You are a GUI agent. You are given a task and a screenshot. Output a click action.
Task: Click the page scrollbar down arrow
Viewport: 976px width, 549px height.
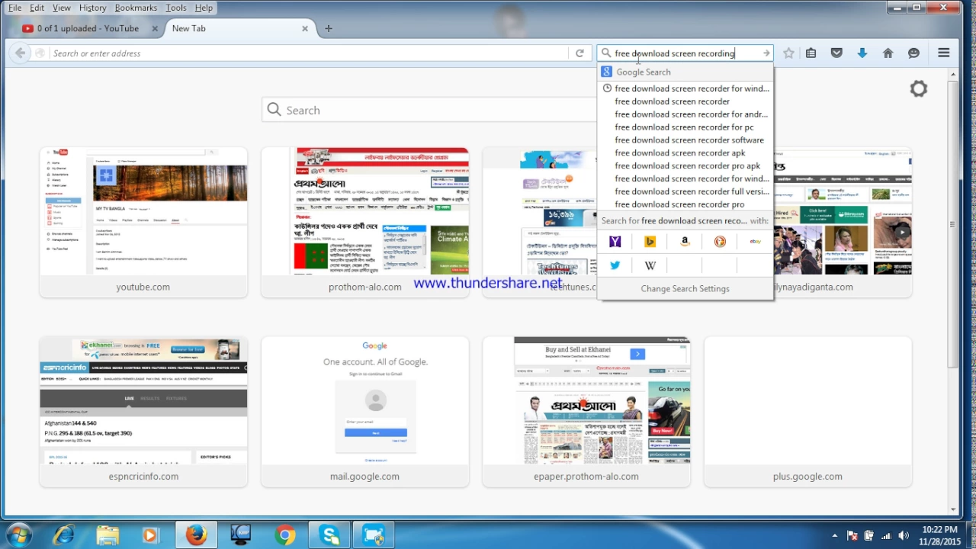(x=953, y=510)
